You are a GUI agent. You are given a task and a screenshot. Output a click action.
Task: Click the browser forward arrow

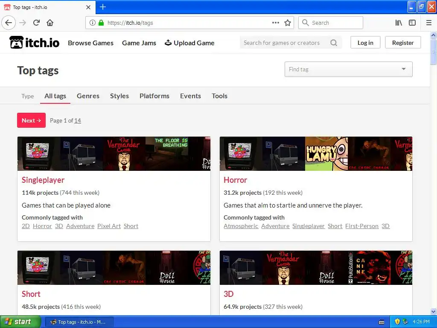pyautogui.click(x=23, y=23)
